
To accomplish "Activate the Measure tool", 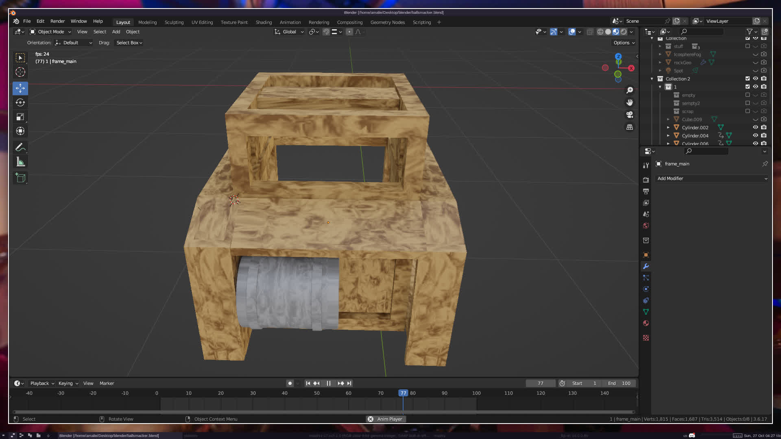I will tap(20, 162).
